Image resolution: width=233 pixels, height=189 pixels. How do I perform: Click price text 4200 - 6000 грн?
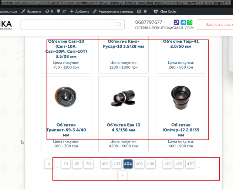point(124,146)
